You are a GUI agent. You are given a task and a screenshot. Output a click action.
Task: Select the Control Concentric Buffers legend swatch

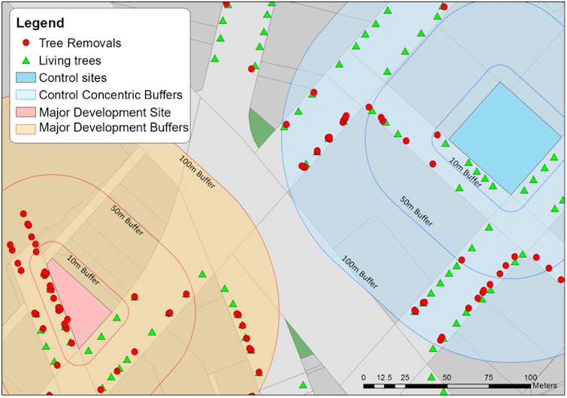click(x=26, y=95)
